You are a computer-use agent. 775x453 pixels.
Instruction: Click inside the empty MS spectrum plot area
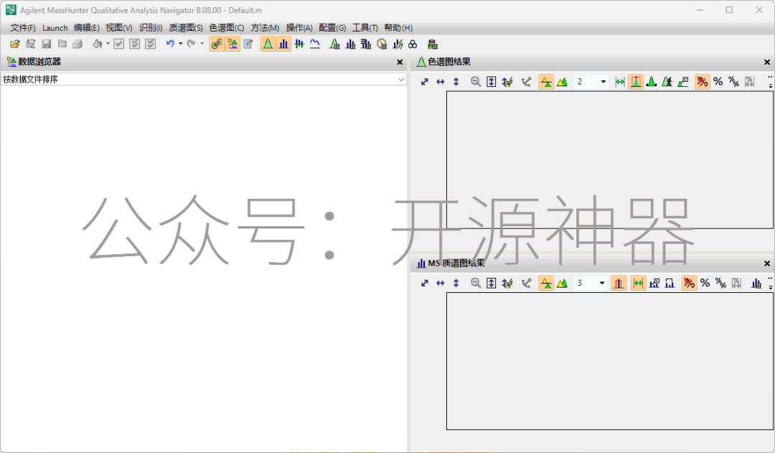(609, 361)
